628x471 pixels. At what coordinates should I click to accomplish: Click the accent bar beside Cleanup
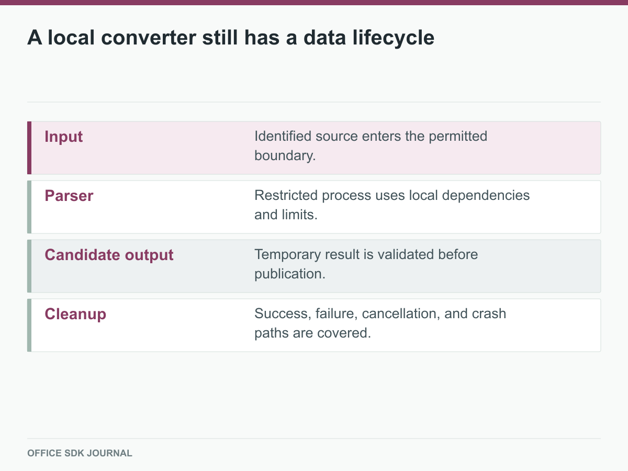[29, 325]
